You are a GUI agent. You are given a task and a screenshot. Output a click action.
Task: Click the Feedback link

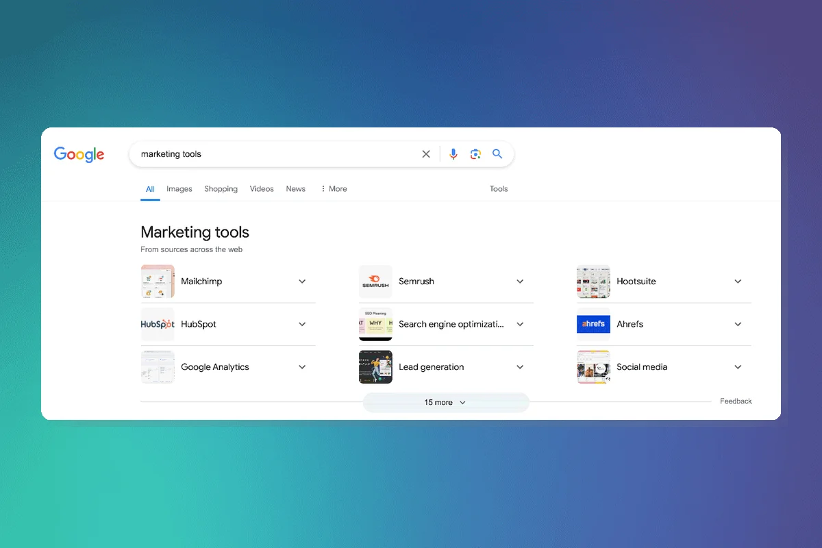click(736, 401)
